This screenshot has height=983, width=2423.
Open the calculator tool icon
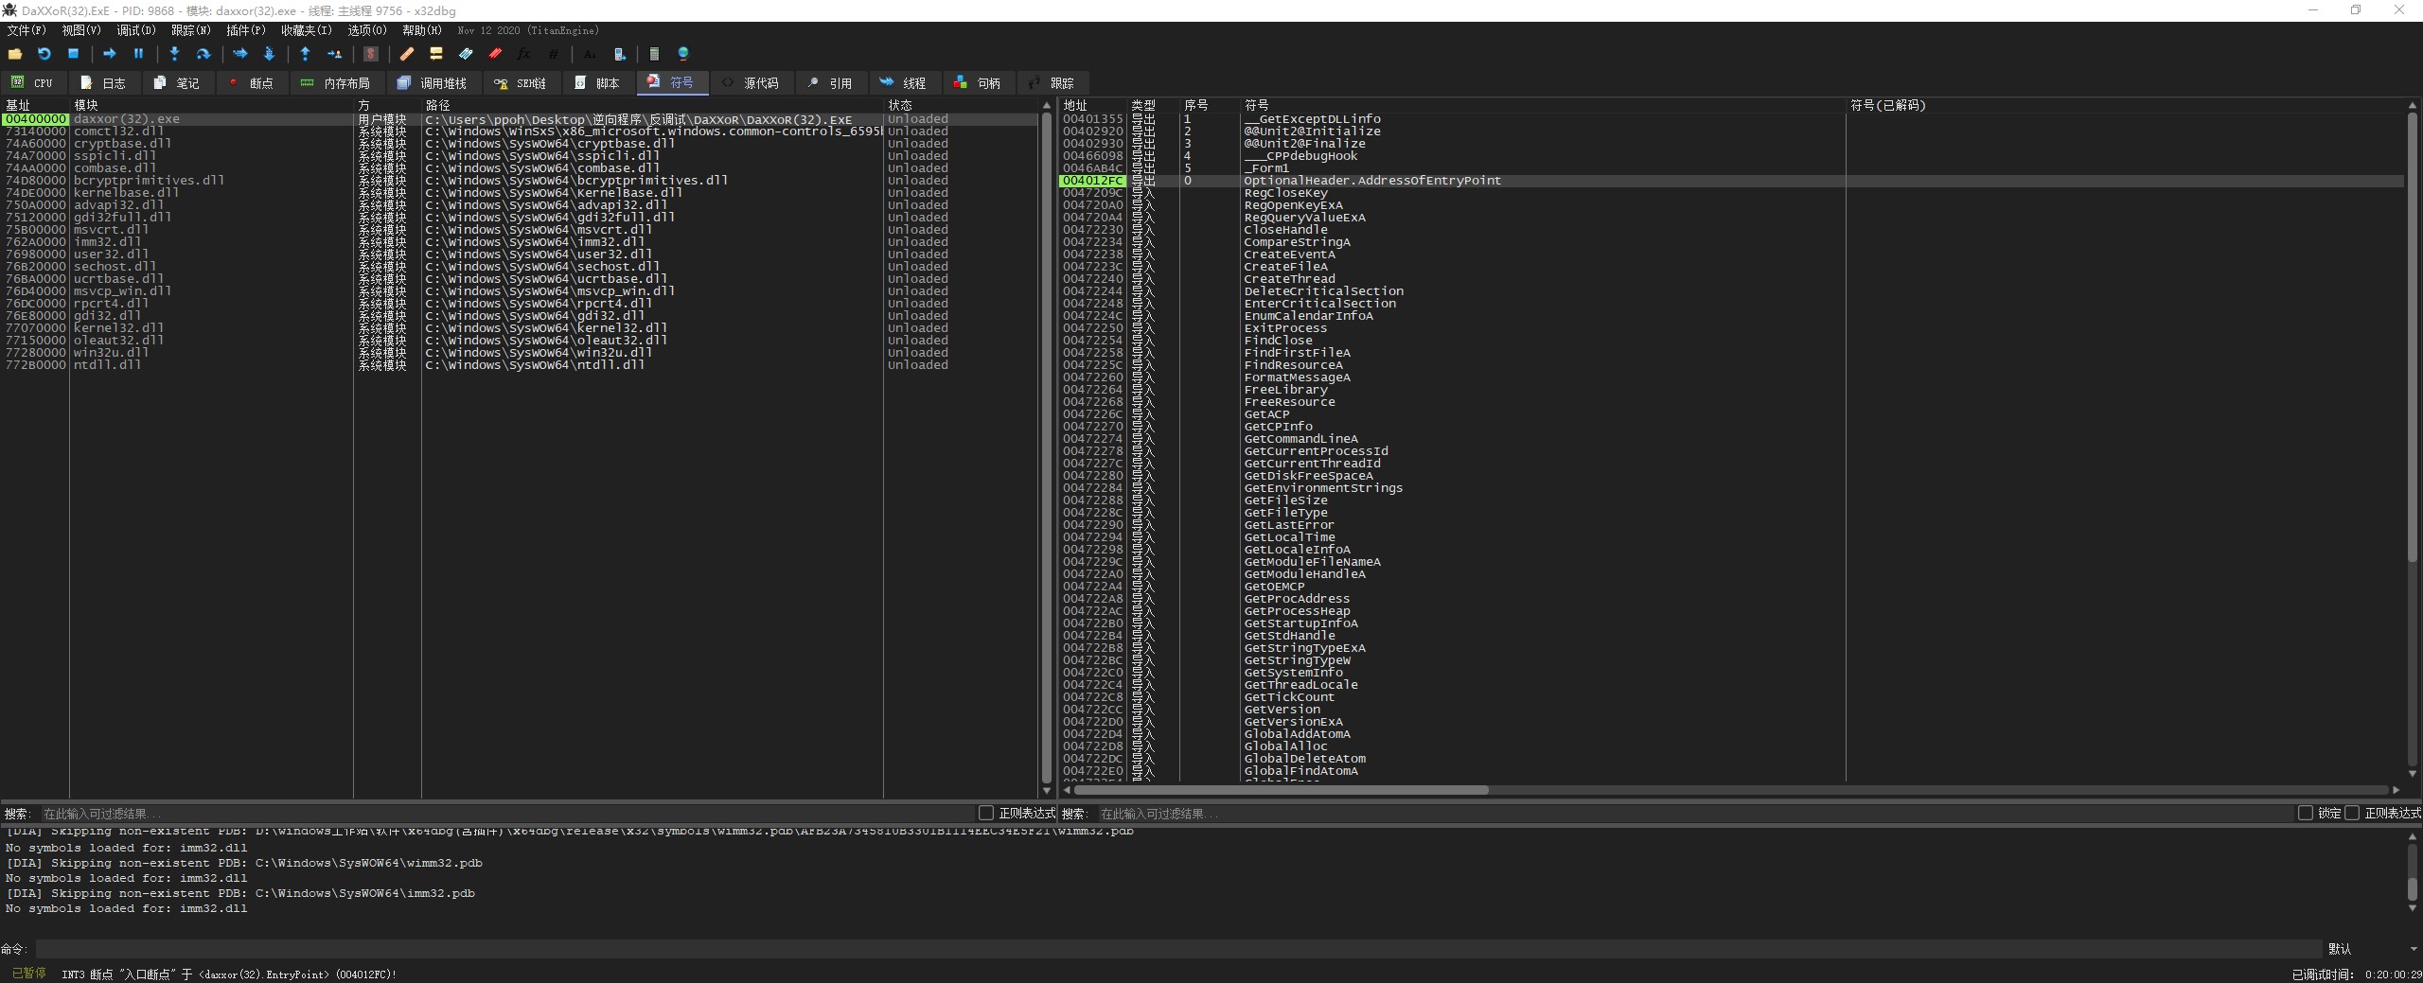654,54
